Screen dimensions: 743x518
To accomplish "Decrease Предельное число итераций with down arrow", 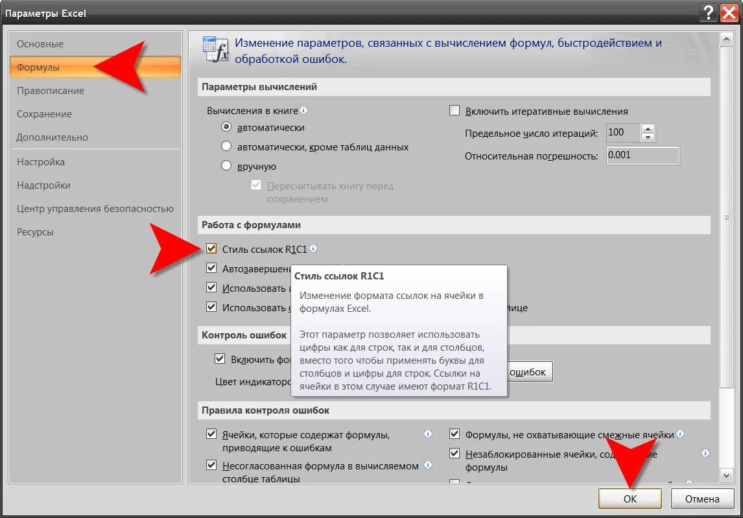I will pyautogui.click(x=648, y=137).
